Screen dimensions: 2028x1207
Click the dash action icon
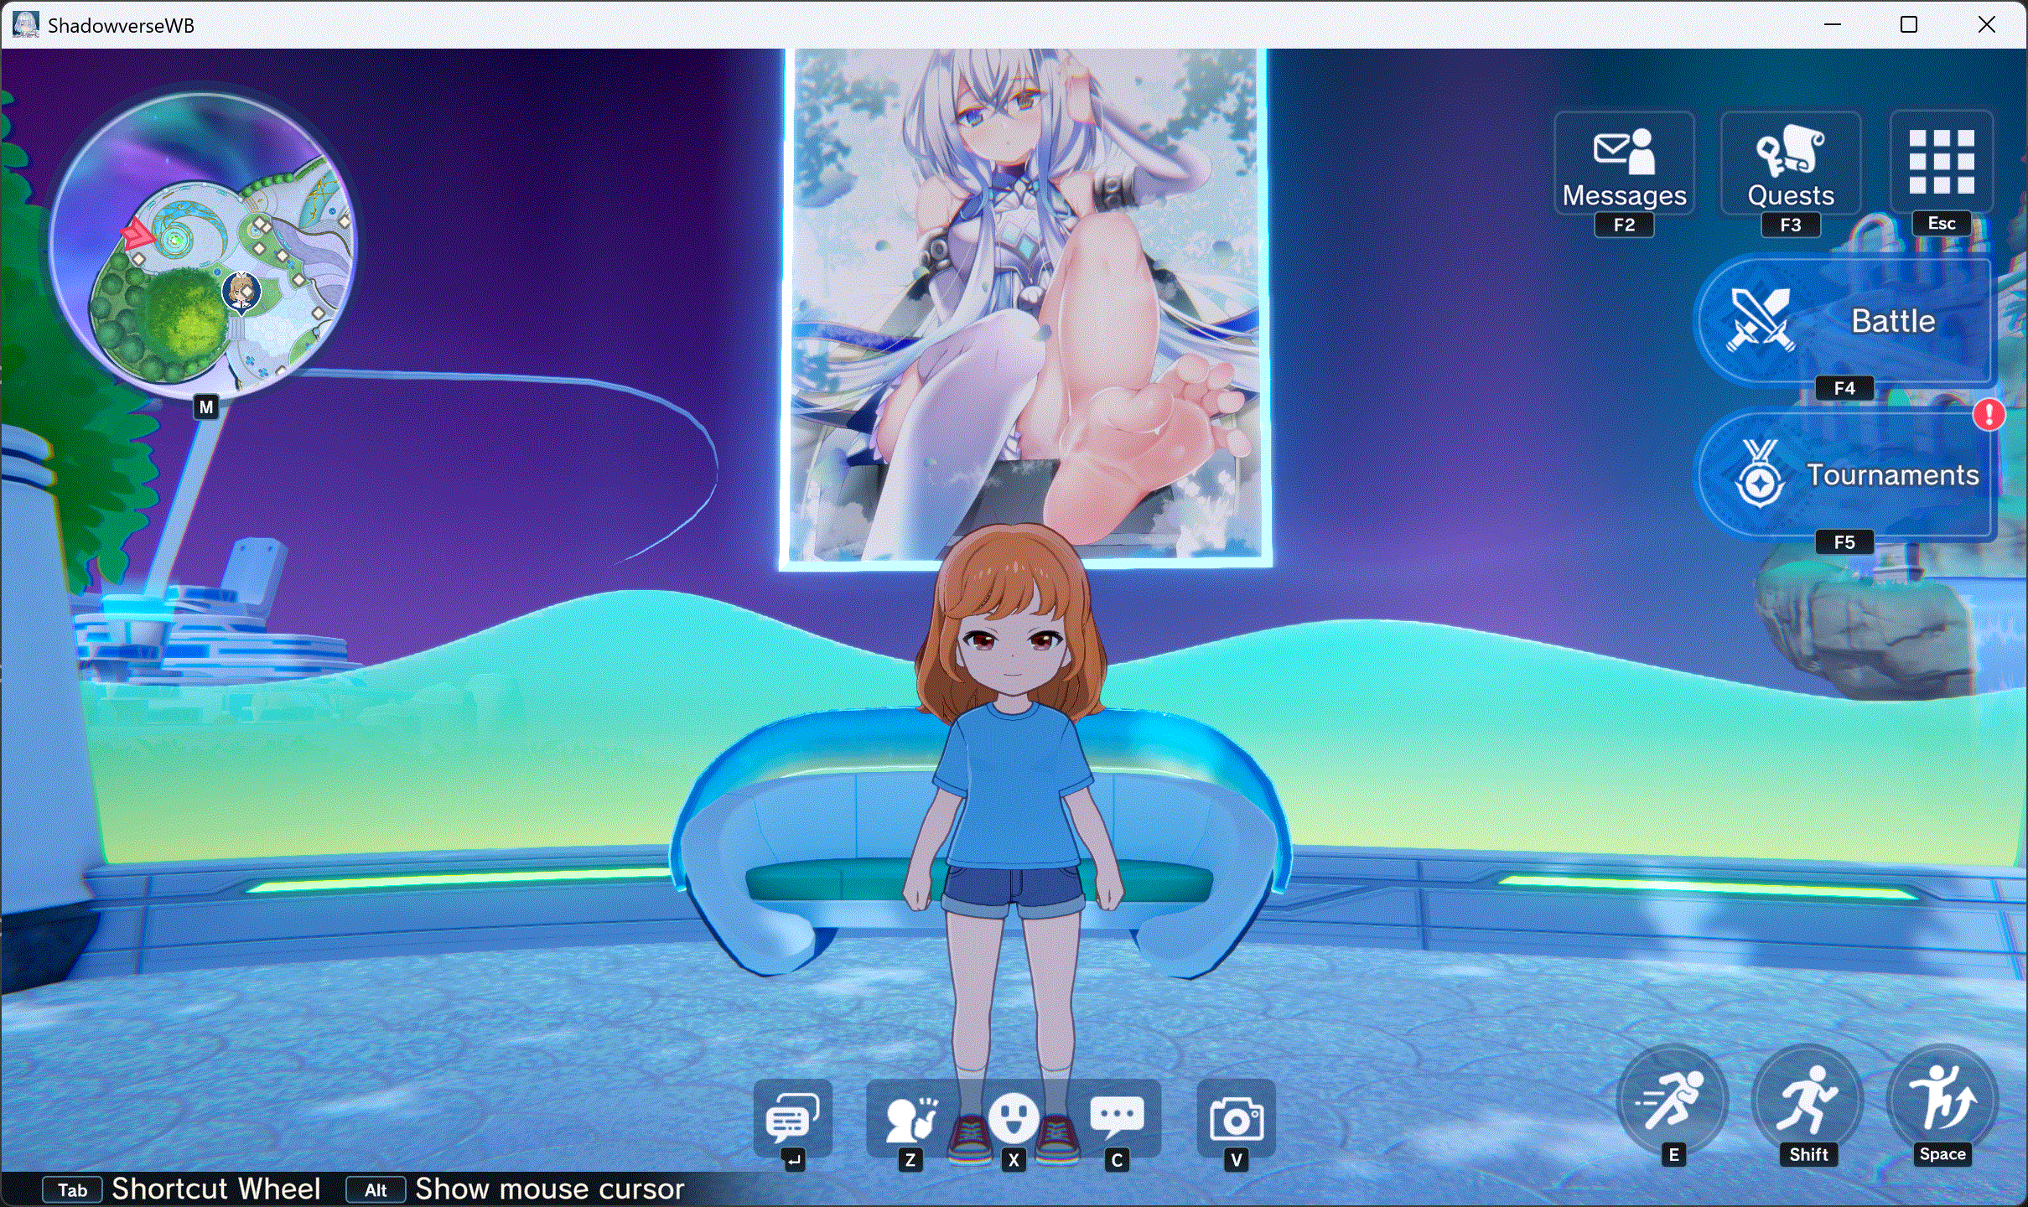click(1672, 1101)
